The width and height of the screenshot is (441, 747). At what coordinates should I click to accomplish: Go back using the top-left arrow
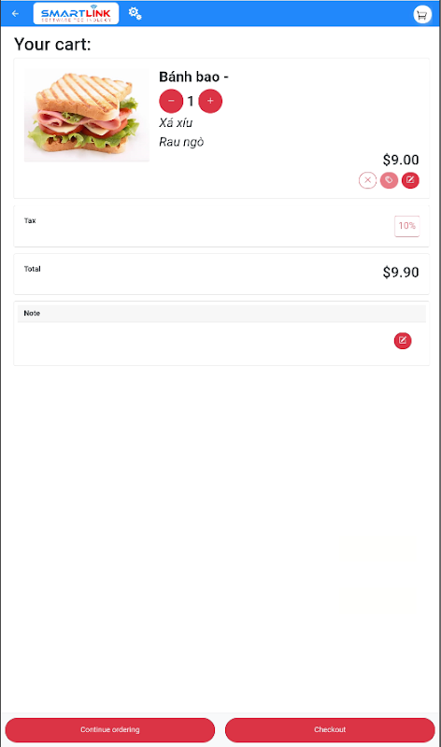(x=15, y=13)
